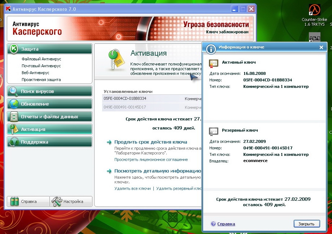Open Просмотреть лицензионное соглашение link
Screen dimensions: 332x234
151,159
